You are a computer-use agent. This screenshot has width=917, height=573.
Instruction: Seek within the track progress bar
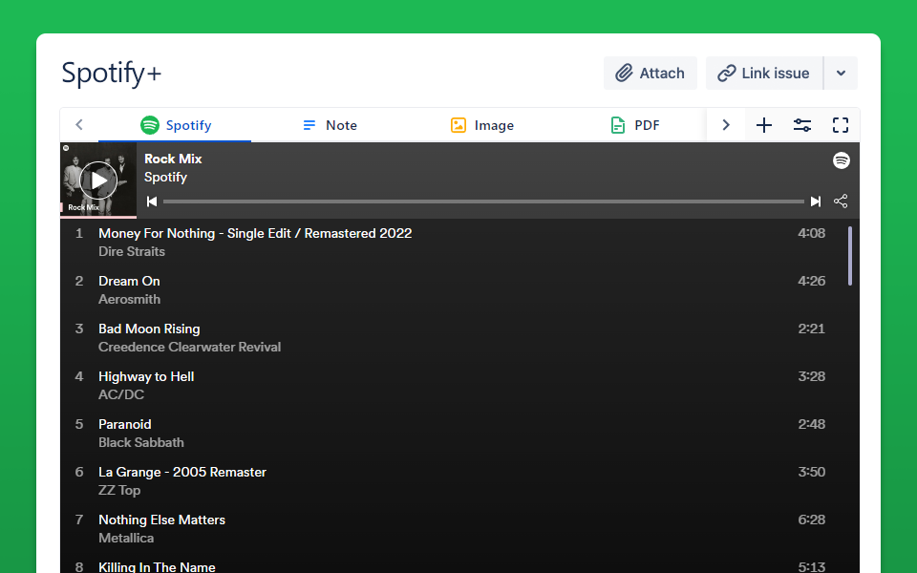click(483, 202)
